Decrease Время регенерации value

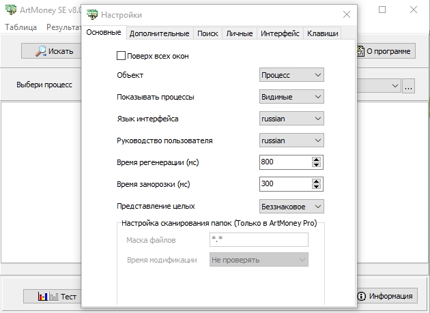[x=316, y=165]
